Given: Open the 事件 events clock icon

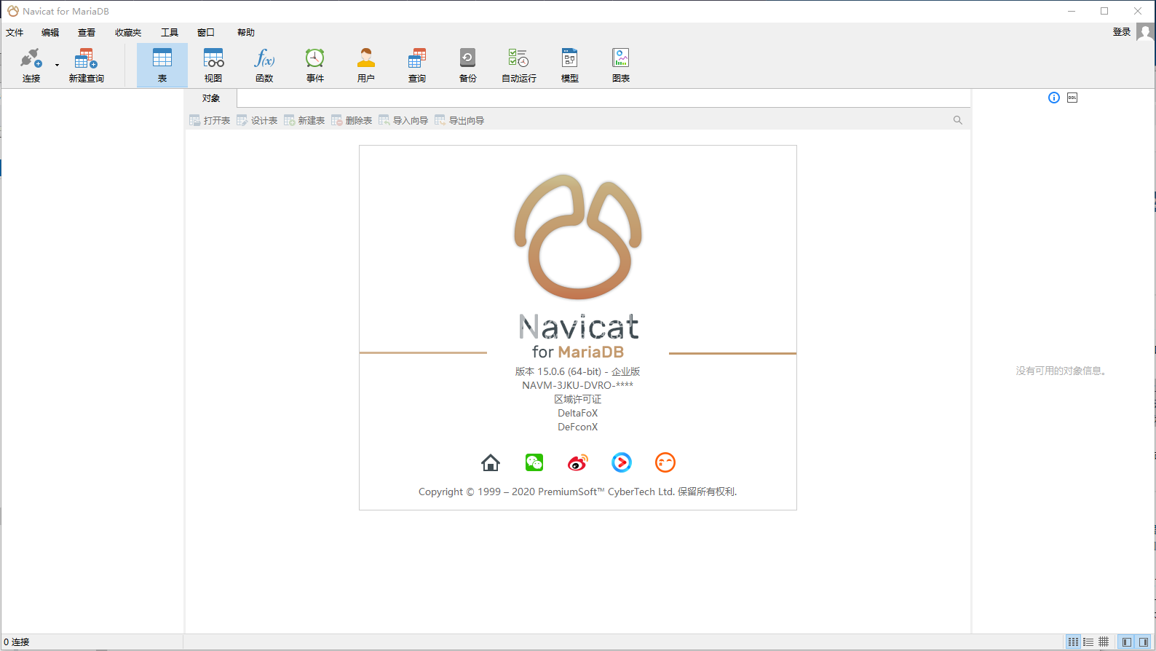Looking at the screenshot, I should (315, 58).
